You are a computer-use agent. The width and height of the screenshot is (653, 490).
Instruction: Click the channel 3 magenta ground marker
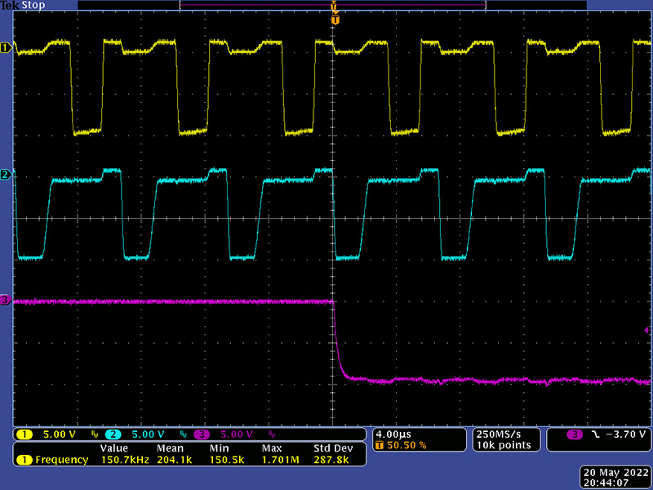click(x=5, y=301)
